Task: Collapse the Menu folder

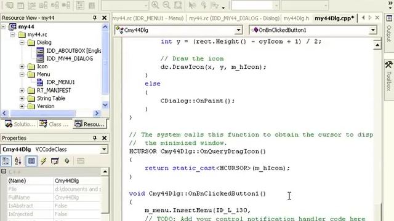Action: (x=22, y=74)
